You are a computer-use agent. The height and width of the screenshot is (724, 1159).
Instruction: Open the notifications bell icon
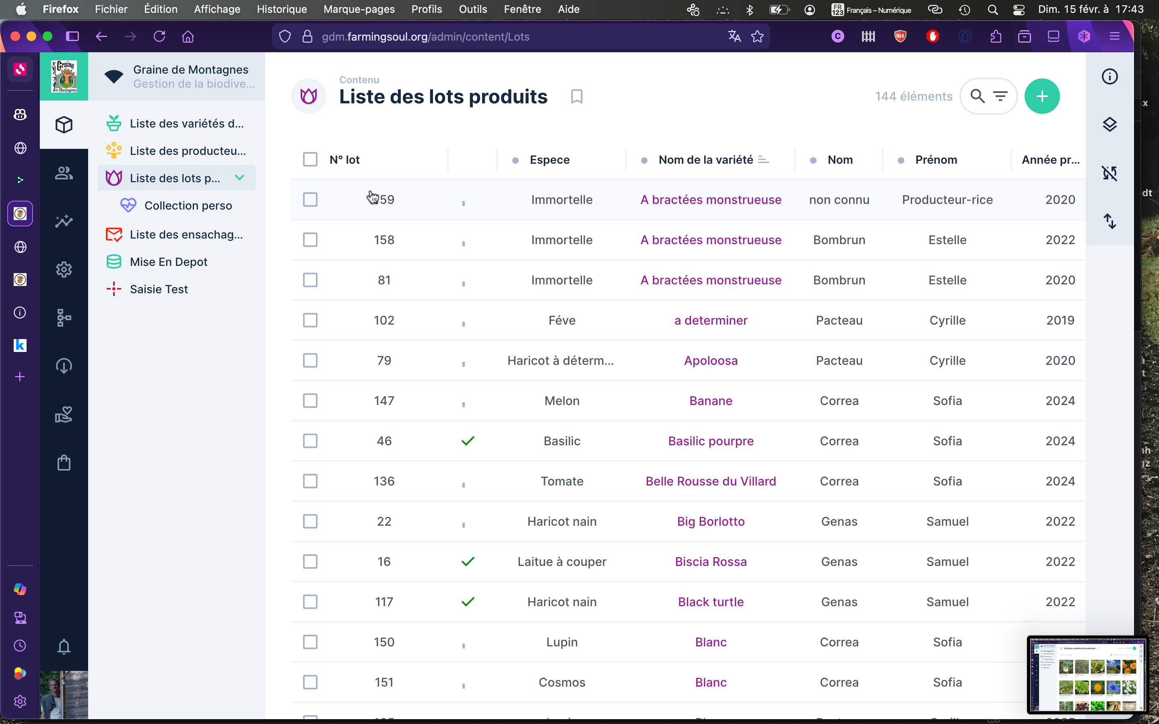click(x=64, y=646)
